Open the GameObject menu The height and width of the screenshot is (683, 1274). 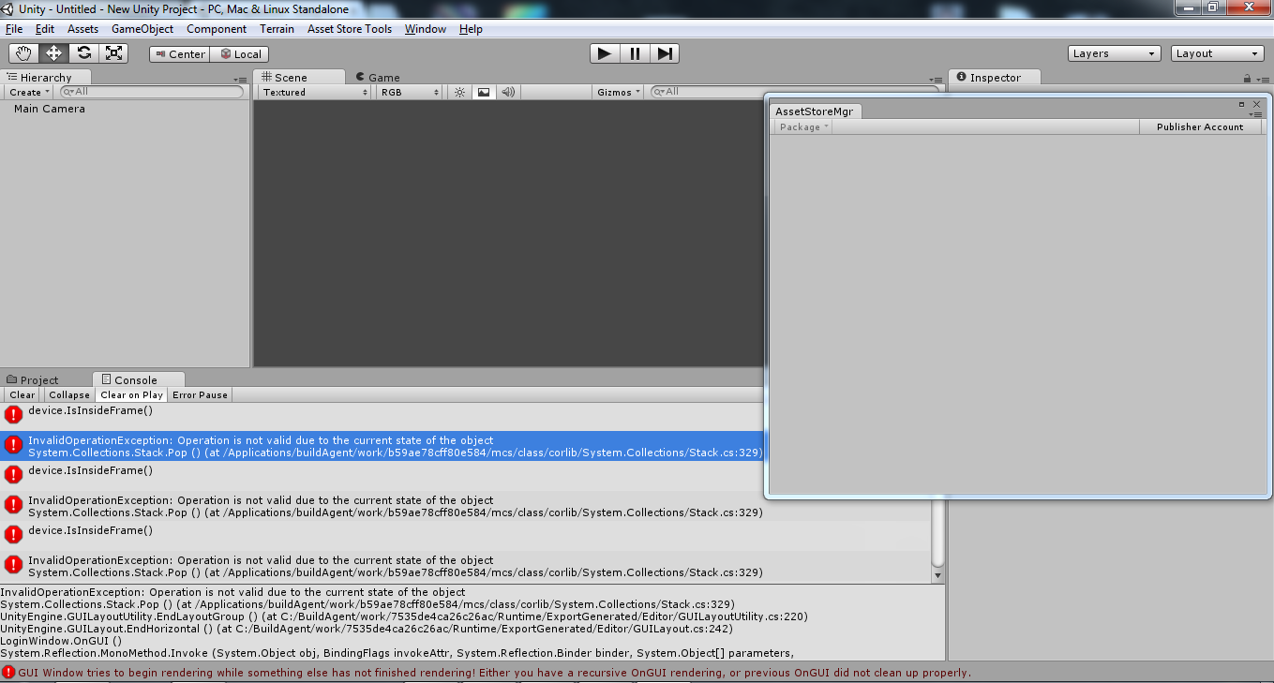tap(142, 29)
